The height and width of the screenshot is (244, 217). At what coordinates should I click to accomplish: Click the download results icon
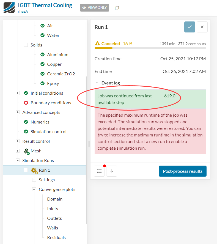click(x=112, y=171)
